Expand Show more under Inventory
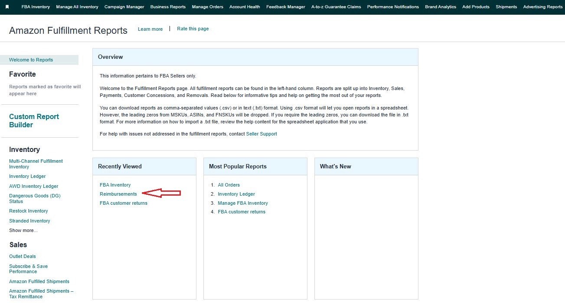 pos(23,230)
